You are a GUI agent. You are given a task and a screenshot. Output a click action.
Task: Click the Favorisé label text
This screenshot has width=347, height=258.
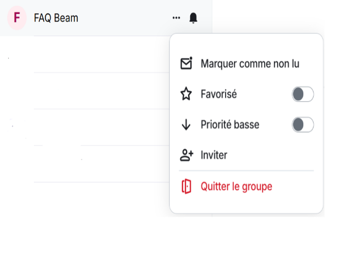coord(219,94)
